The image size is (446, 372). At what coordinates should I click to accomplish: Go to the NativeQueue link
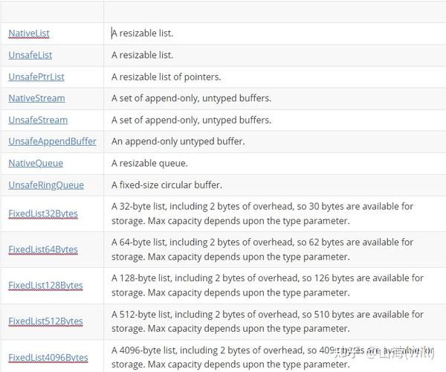[x=36, y=164]
